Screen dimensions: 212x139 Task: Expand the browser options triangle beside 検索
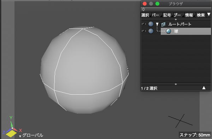(209, 14)
